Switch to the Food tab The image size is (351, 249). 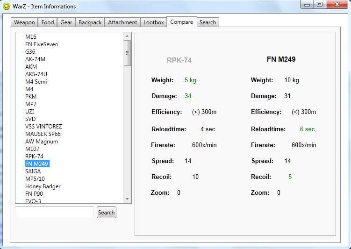click(48, 22)
